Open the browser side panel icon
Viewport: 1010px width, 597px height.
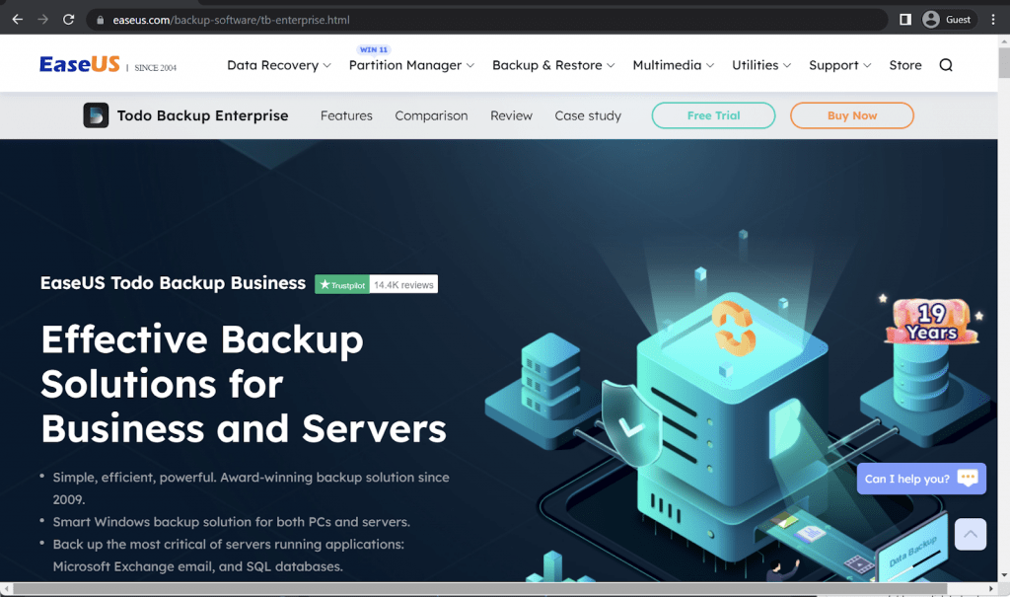903,18
